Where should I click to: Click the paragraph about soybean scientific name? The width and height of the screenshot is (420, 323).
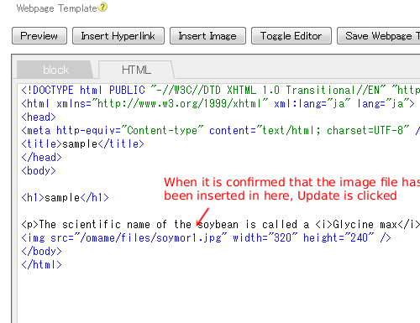click(x=221, y=225)
